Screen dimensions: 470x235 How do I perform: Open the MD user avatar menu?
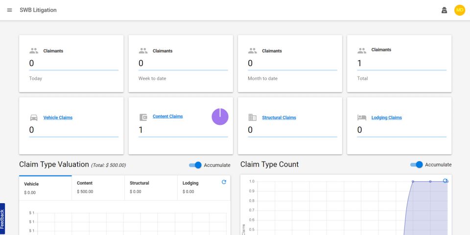[460, 10]
